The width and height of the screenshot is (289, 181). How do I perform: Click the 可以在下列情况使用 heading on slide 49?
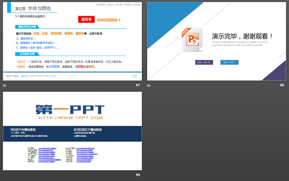point(23,130)
